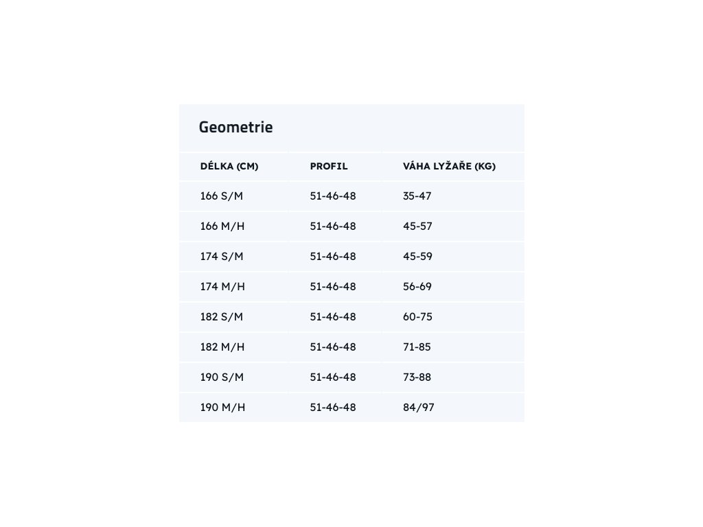The image size is (703, 527).
Task: Click the PROFIL column header
Action: coord(329,166)
